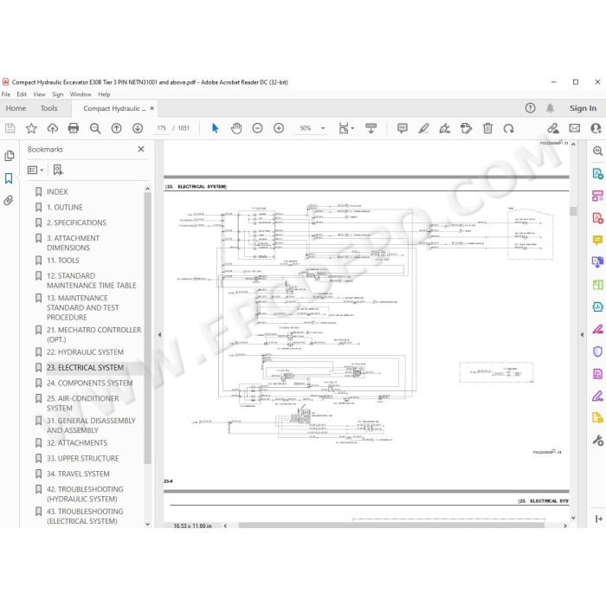Click the Sign In button
Image resolution: width=606 pixels, height=606 pixels.
click(x=583, y=108)
